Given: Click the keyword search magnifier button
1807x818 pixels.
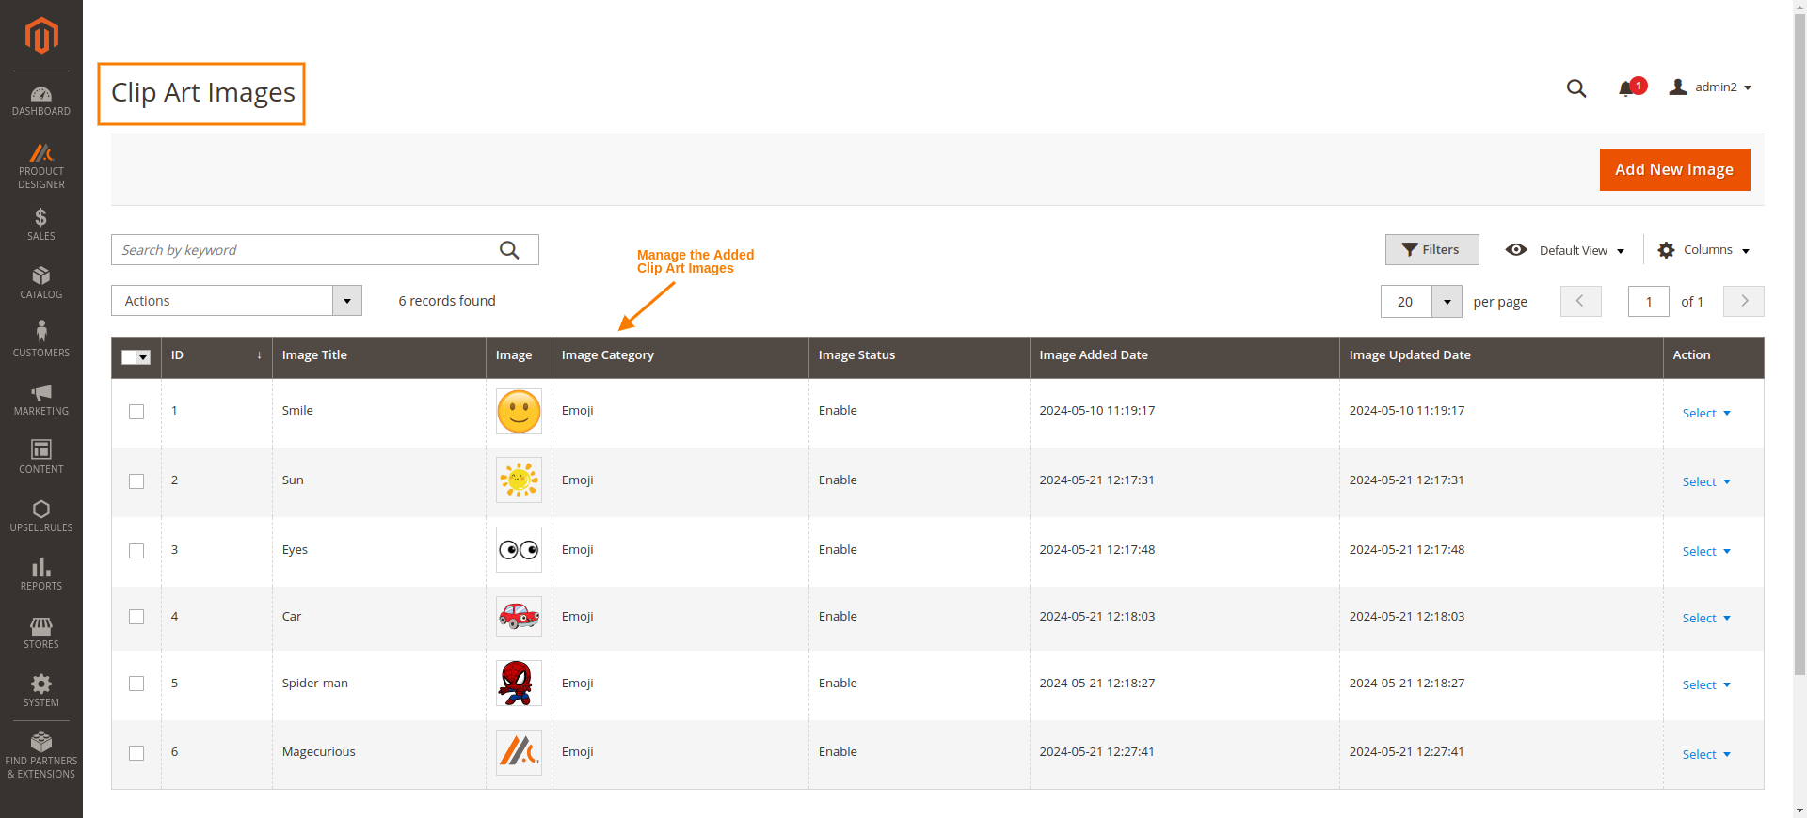Looking at the screenshot, I should point(509,250).
